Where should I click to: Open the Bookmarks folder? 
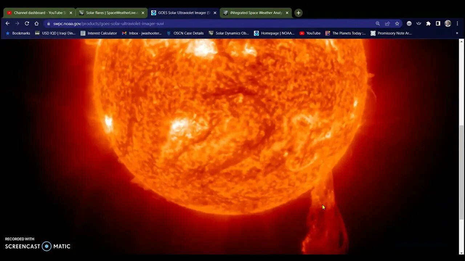tap(18, 33)
